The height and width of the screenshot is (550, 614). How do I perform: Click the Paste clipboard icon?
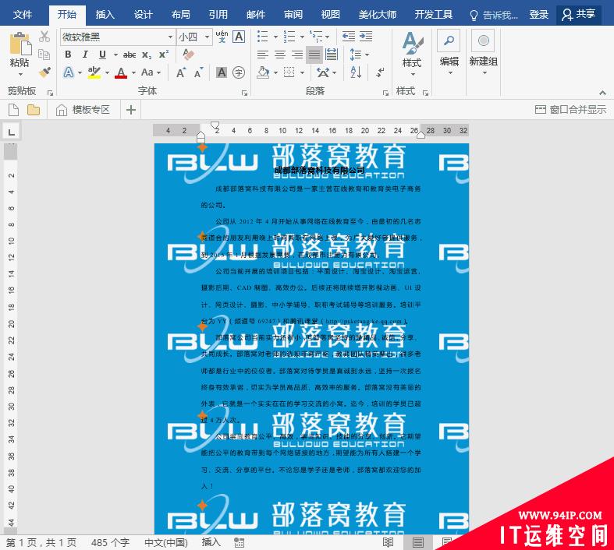[20, 44]
